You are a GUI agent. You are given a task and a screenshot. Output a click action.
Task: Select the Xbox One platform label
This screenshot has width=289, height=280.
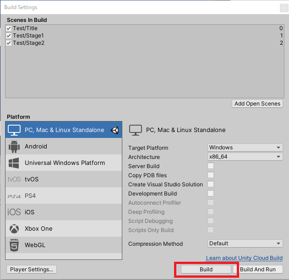(38, 228)
